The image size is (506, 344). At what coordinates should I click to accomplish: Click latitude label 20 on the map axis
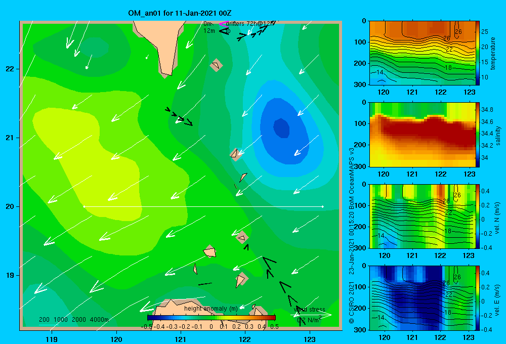pyautogui.click(x=10, y=206)
